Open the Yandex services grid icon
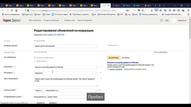Image resolution: width=191 pixels, height=107 pixels. click(x=167, y=21)
